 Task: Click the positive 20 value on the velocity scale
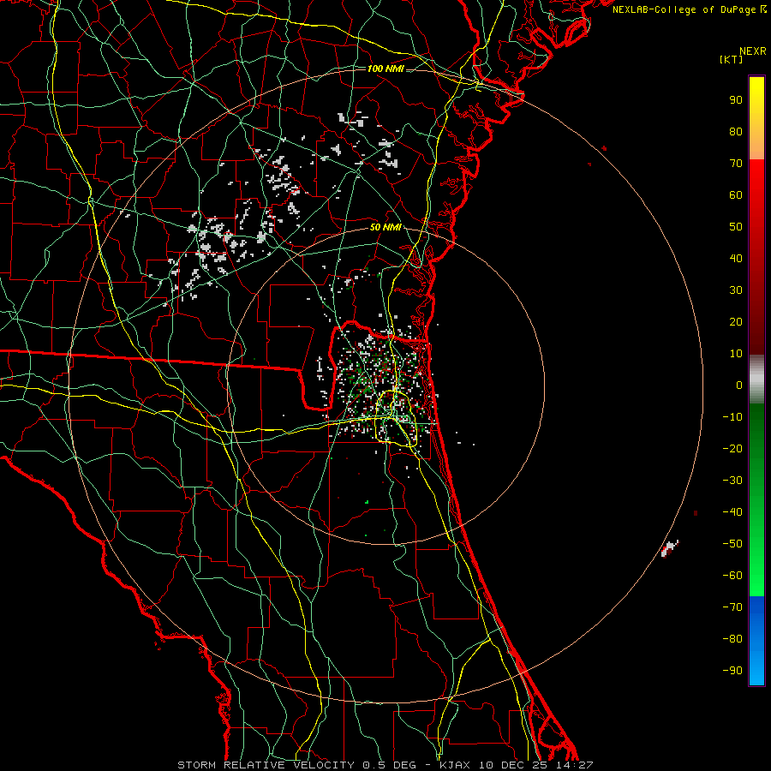(736, 322)
